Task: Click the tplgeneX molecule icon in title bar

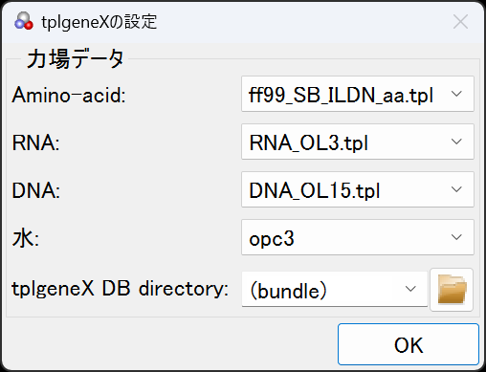Action: pyautogui.click(x=24, y=22)
